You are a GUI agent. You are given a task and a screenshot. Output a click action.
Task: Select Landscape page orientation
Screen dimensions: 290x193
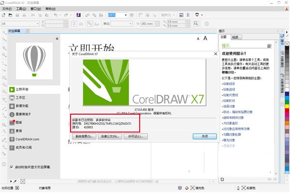pyautogui.click(x=81, y=24)
